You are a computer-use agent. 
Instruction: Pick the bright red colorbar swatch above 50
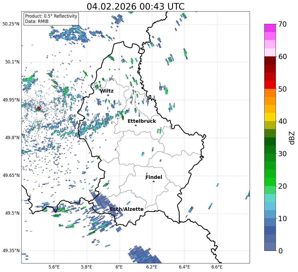point(270,85)
